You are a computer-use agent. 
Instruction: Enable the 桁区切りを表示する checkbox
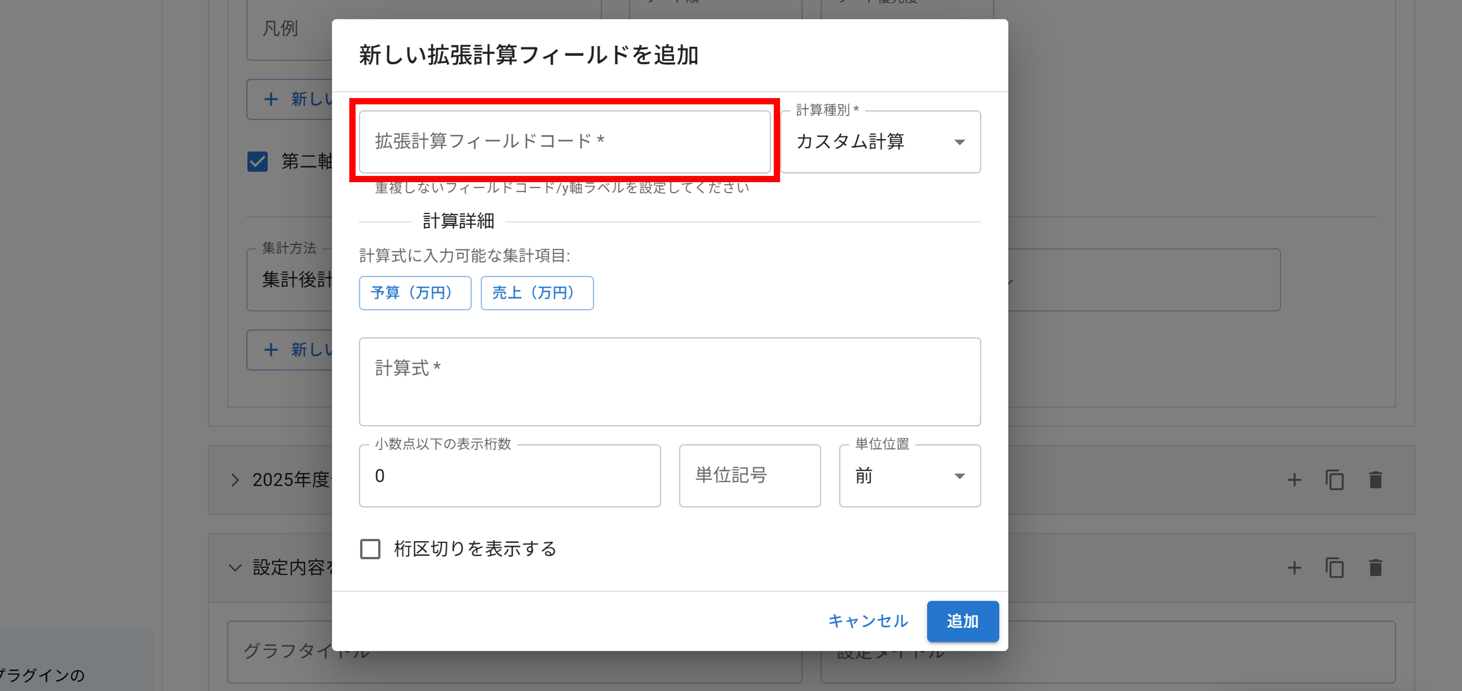pos(370,548)
